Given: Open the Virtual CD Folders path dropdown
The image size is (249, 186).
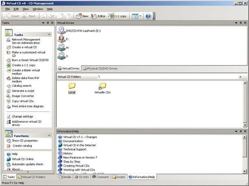Looking at the screenshot, I should [x=240, y=77].
